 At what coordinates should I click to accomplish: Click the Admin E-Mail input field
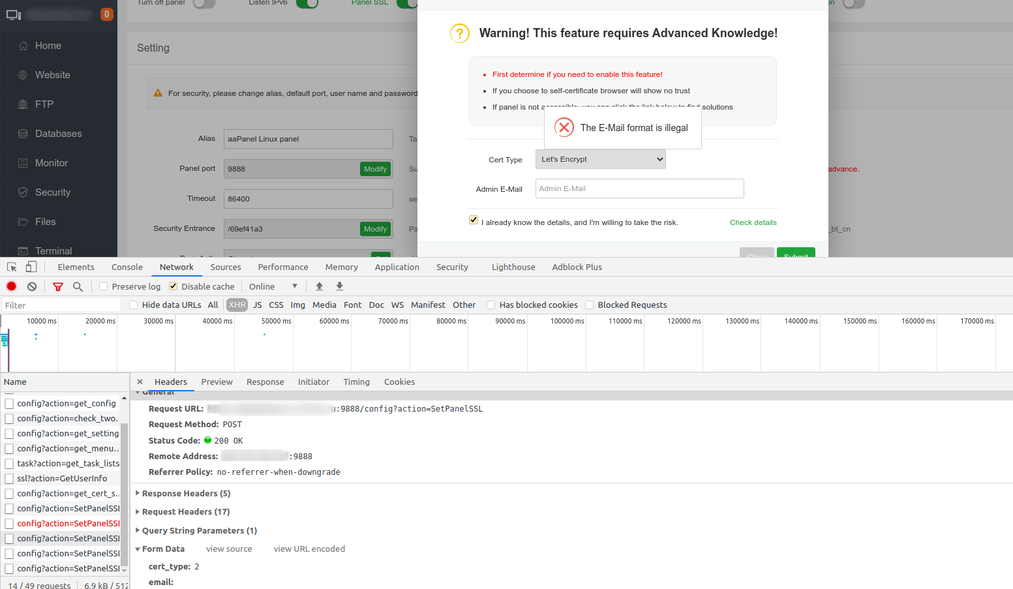(639, 189)
